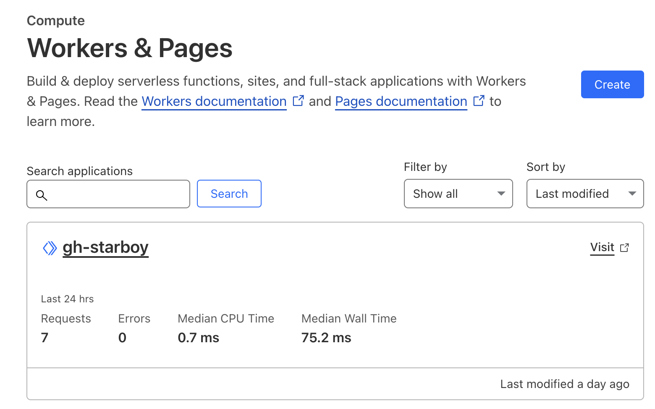Select the Errors value 0
This screenshot has height=409, width=655.
[x=122, y=338]
